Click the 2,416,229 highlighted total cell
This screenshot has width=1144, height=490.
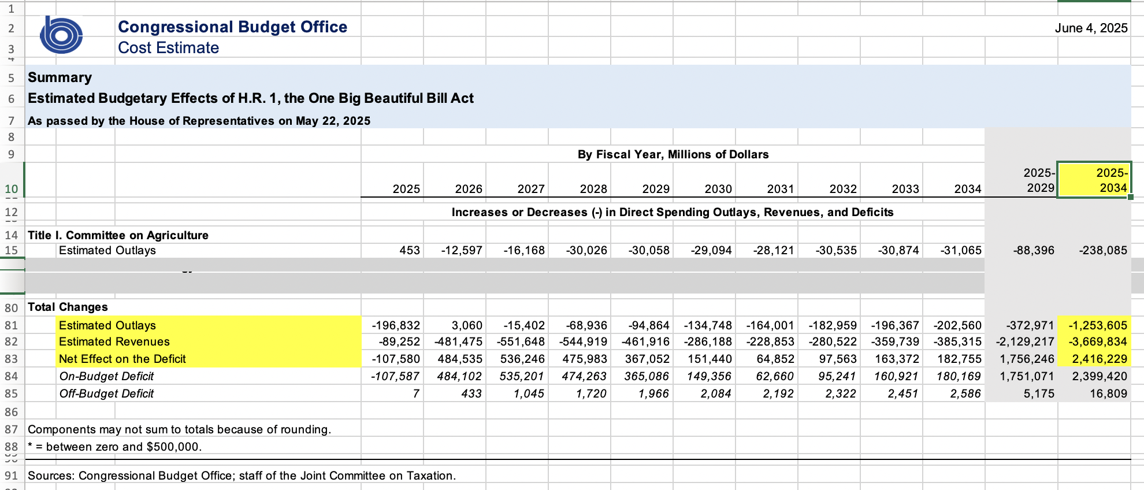click(1094, 359)
